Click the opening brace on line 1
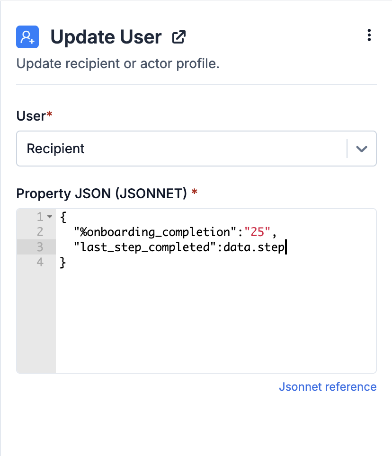The height and width of the screenshot is (456, 392). coord(63,217)
